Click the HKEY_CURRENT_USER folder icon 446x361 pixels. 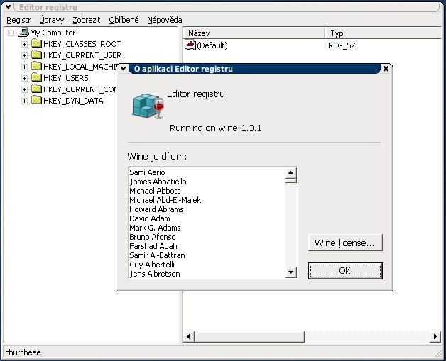[36, 55]
